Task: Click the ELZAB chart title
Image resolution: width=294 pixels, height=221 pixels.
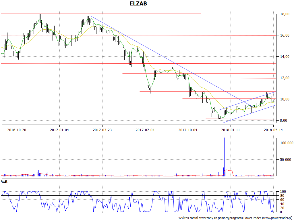Action: coord(138,3)
